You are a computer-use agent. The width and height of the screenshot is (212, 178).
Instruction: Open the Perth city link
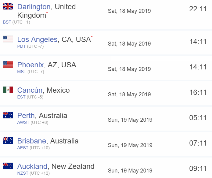coord(26,116)
